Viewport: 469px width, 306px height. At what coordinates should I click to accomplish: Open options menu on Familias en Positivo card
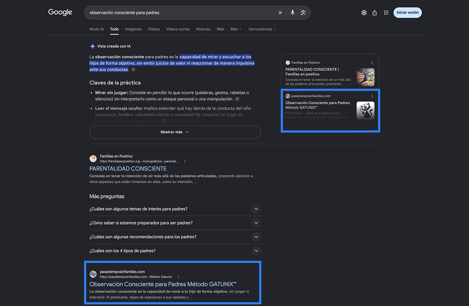(x=372, y=63)
